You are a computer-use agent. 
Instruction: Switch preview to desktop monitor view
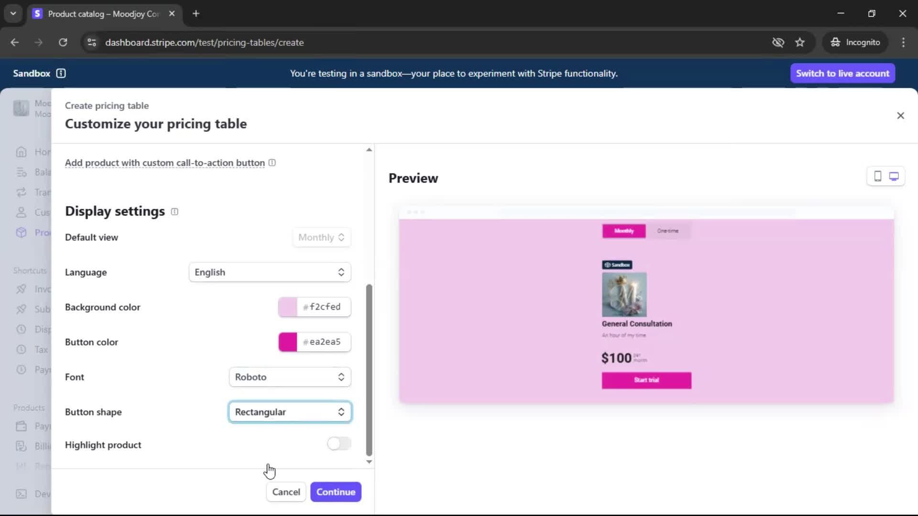pos(894,176)
